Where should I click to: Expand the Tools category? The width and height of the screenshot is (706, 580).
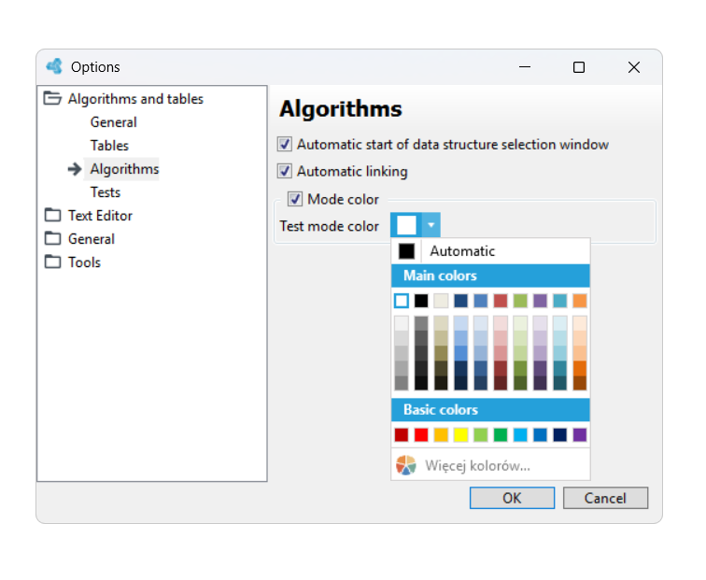pos(84,262)
